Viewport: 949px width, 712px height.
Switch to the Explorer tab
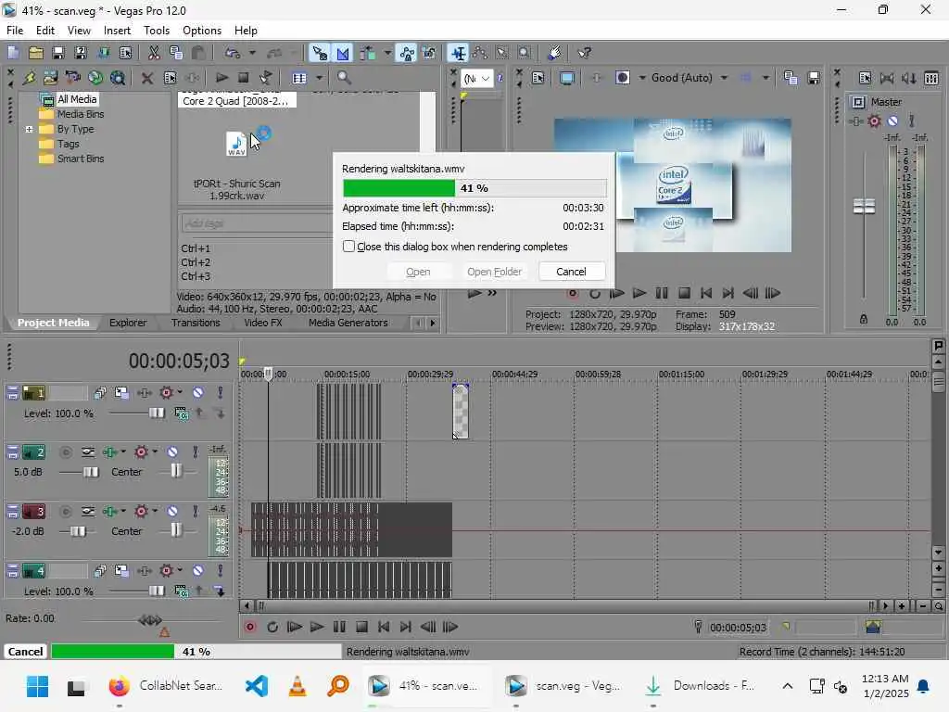[128, 323]
